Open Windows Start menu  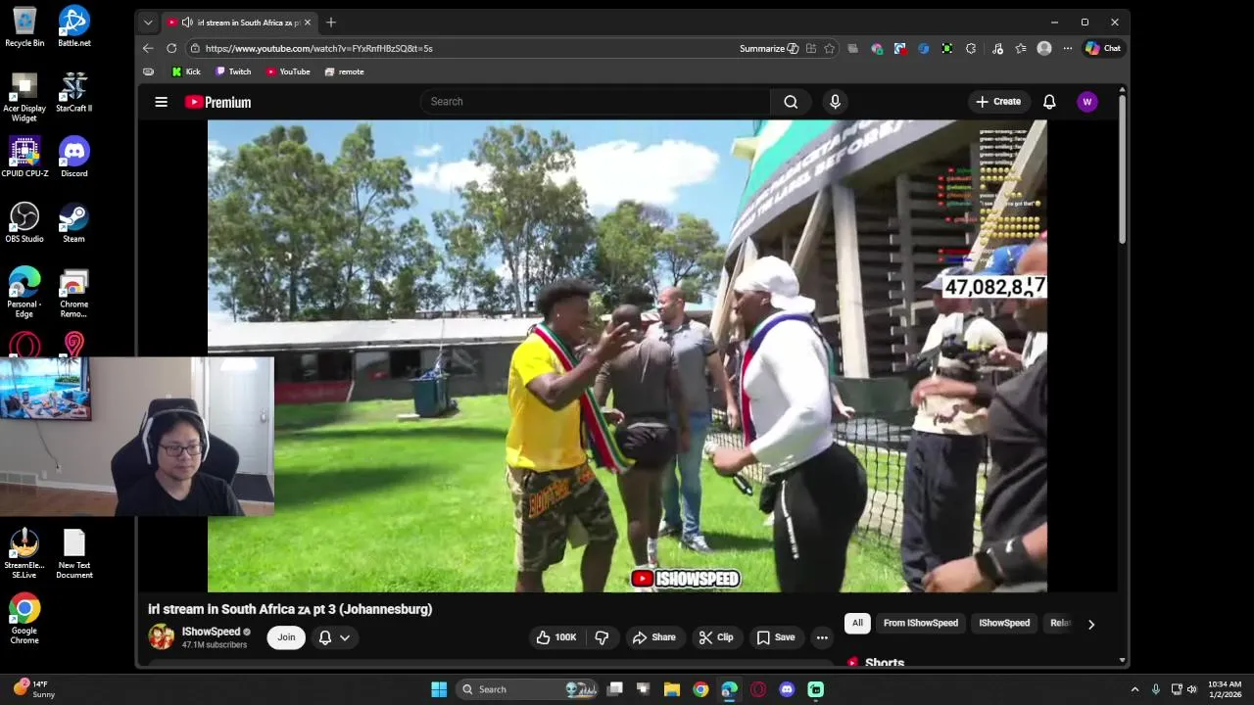(x=439, y=689)
